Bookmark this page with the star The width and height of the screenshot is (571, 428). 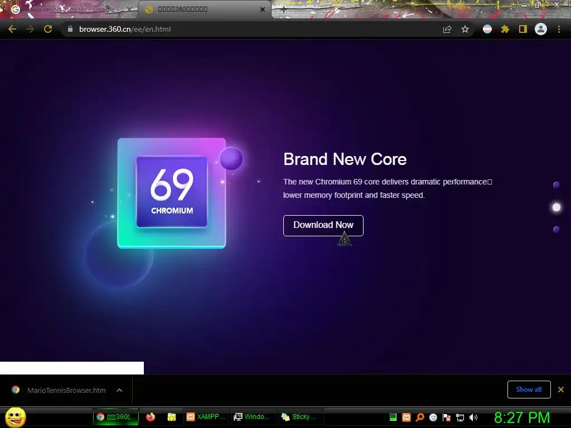pos(465,29)
